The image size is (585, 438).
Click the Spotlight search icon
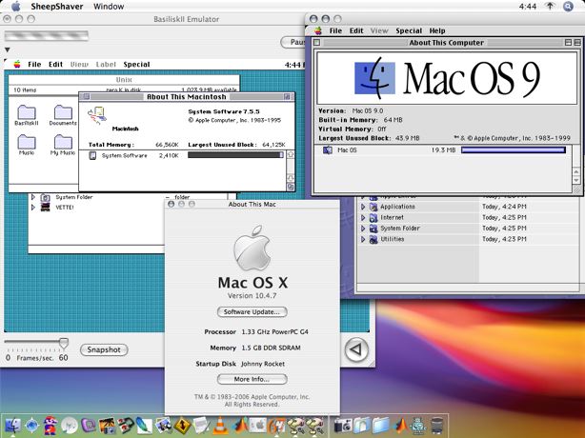pos(568,7)
